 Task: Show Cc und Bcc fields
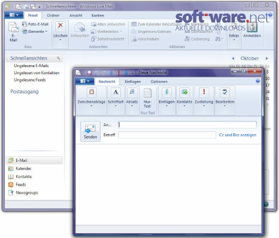pyautogui.click(x=238, y=135)
